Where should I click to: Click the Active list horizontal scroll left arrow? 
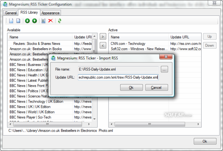pos(111,124)
